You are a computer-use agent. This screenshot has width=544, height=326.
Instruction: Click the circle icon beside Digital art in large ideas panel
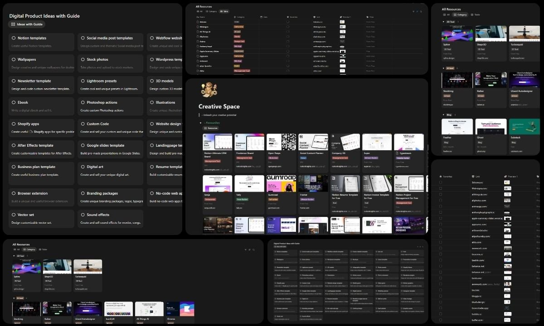tap(83, 167)
